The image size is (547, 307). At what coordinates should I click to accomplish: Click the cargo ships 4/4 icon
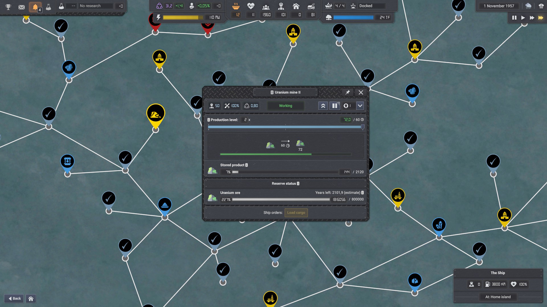[328, 6]
